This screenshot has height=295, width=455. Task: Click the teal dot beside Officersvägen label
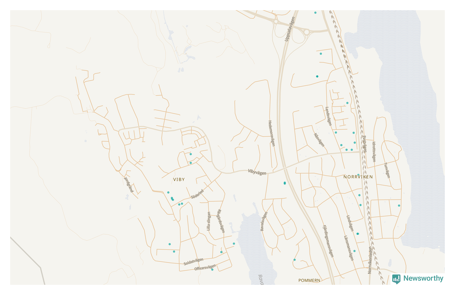click(x=212, y=270)
